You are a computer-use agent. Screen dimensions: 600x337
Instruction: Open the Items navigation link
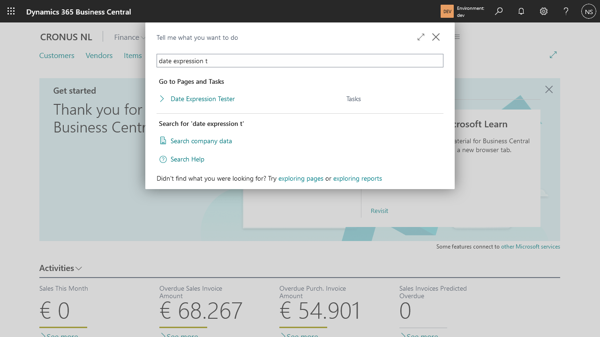[x=133, y=55]
